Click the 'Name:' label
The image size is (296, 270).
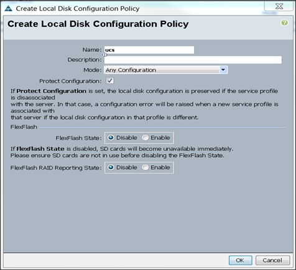(x=92, y=50)
